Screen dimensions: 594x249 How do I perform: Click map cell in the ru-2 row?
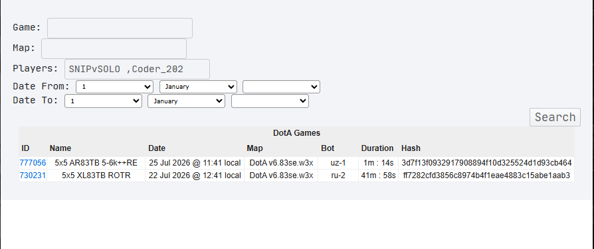(281, 175)
